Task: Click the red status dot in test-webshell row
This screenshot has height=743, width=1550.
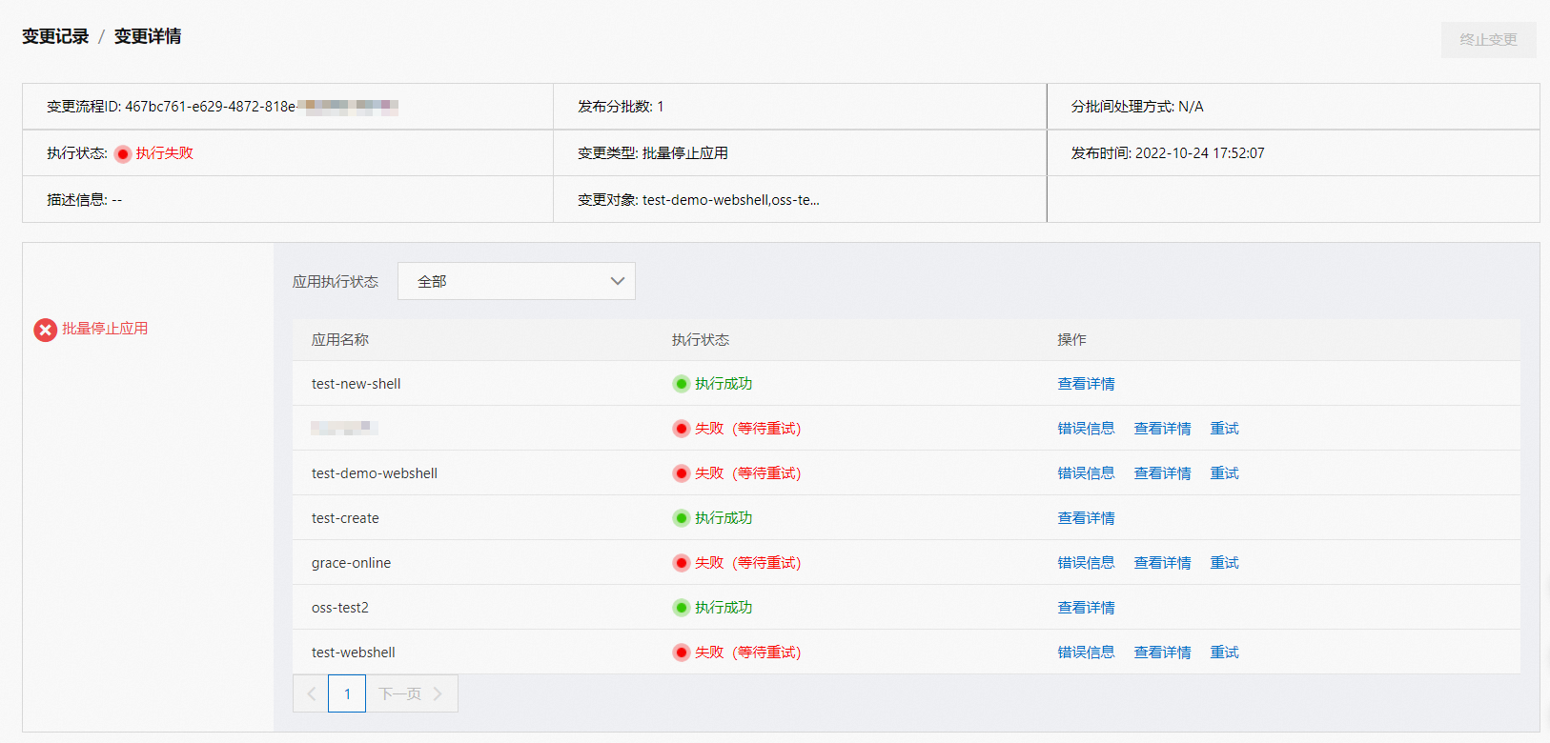Action: tap(681, 653)
